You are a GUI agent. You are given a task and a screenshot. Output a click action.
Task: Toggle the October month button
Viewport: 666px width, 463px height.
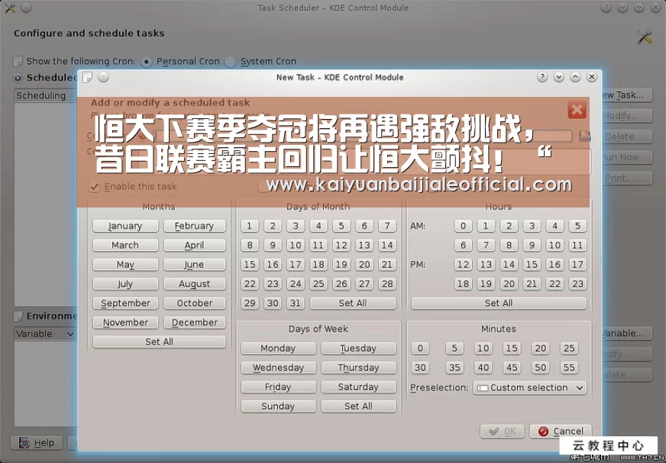coord(195,303)
